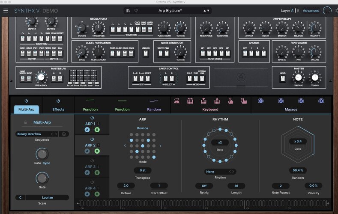Open the Random modulation tab
The height and width of the screenshot is (214, 338).
(x=154, y=110)
